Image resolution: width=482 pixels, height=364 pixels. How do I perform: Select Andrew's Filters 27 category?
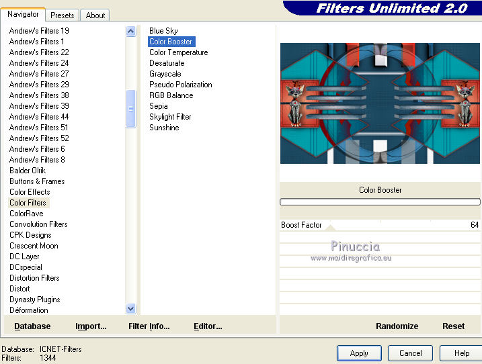pos(39,74)
